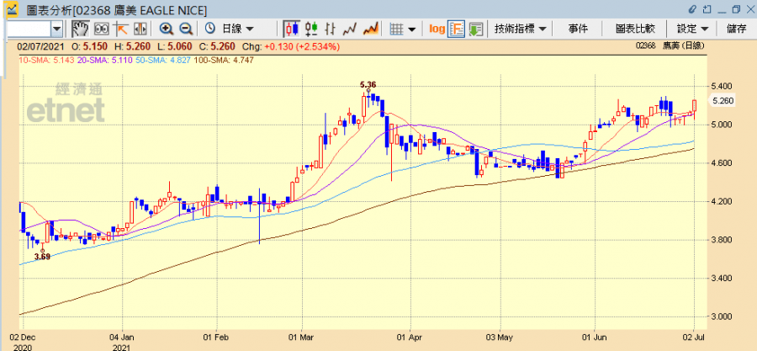The height and width of the screenshot is (351, 757).
Task: Open the grid layout dropdown
Action: click(x=404, y=29)
